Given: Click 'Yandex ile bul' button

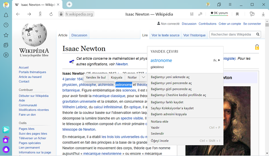Looking at the screenshot, I should (96, 77).
